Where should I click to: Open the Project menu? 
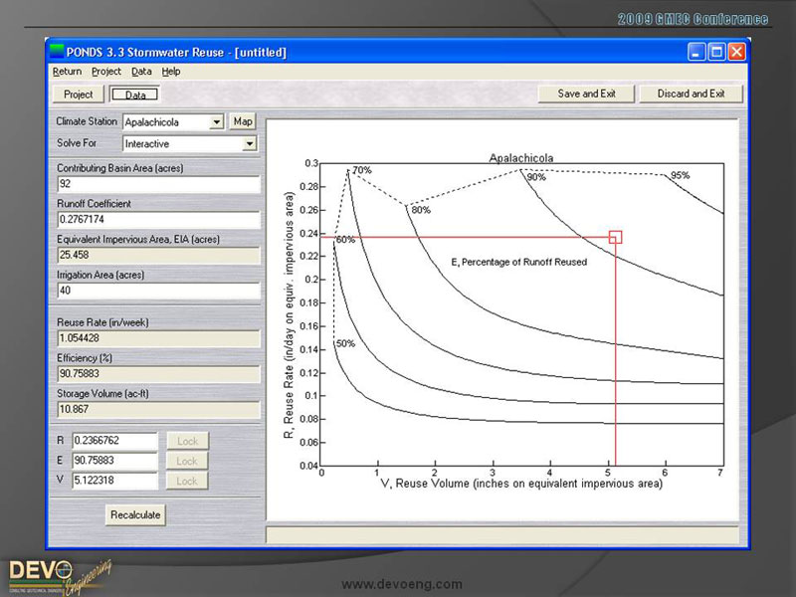pyautogui.click(x=105, y=72)
